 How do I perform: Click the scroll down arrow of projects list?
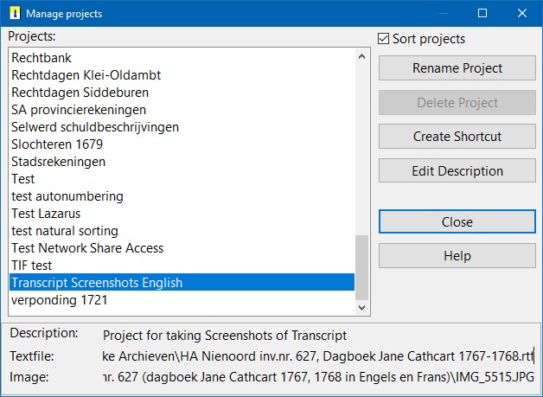pyautogui.click(x=362, y=308)
